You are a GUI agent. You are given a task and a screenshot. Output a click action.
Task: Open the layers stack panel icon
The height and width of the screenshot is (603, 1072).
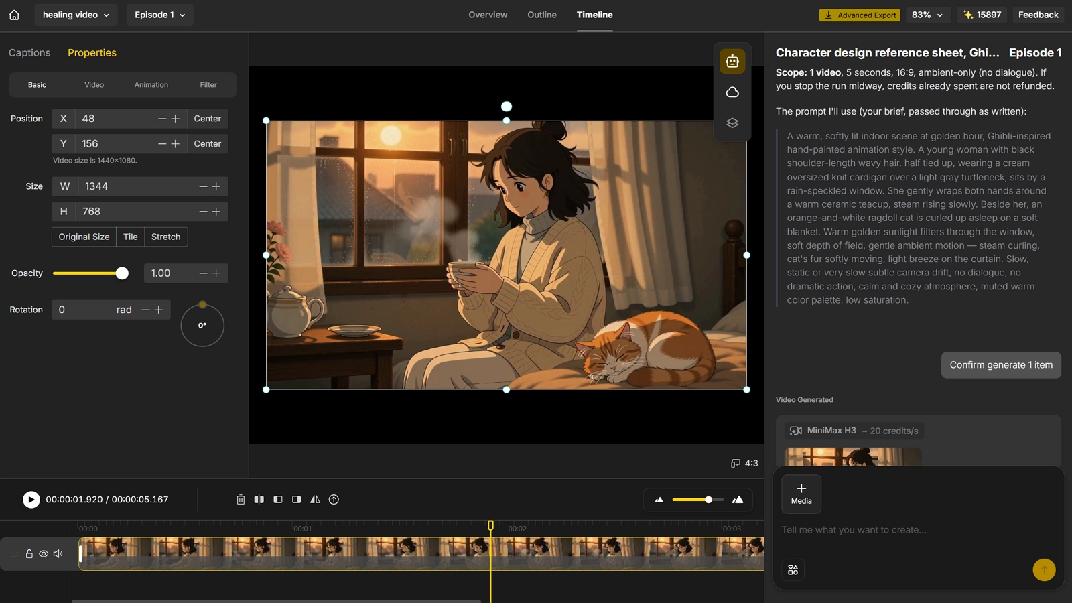point(732,123)
